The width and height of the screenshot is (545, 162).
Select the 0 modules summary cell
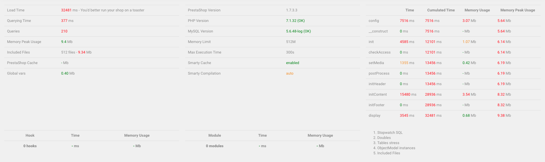(x=215, y=146)
